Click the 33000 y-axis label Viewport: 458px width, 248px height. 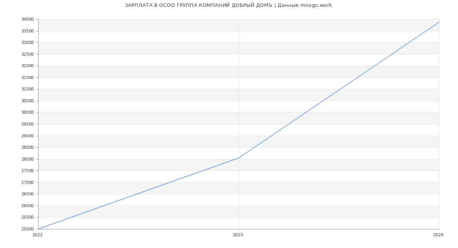tap(27, 43)
